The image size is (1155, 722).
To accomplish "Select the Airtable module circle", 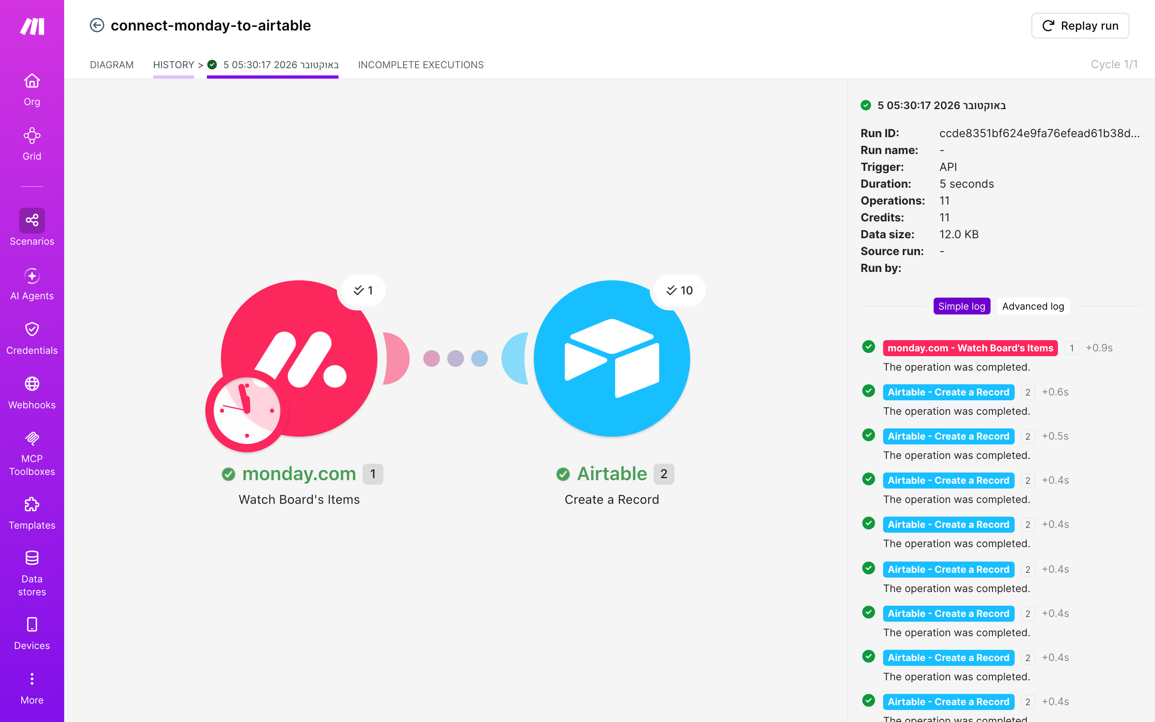I will point(612,359).
